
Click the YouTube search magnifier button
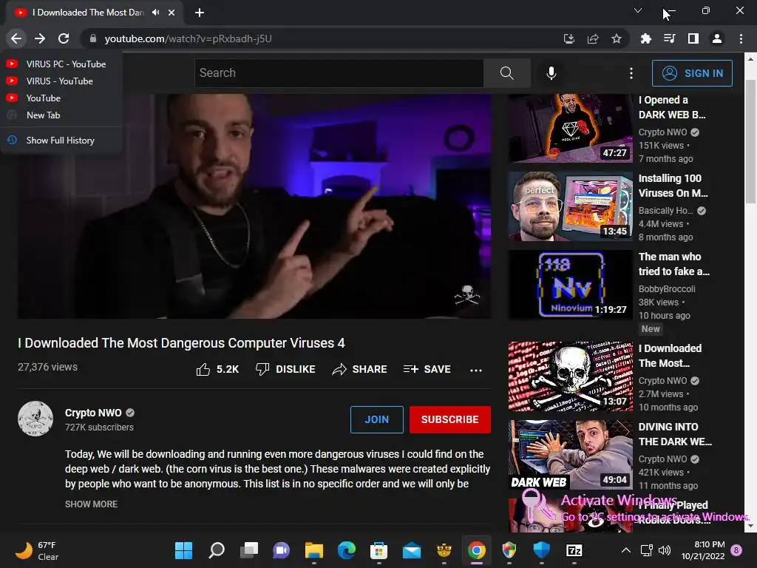(x=507, y=73)
